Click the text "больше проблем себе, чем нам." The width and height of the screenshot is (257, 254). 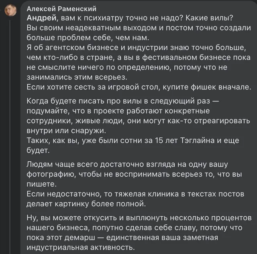pyautogui.click(x=88, y=38)
